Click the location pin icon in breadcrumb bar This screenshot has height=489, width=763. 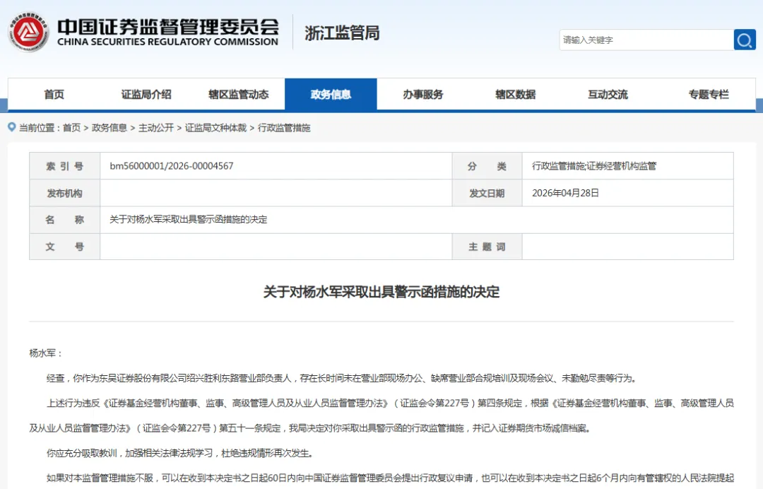[x=10, y=128]
